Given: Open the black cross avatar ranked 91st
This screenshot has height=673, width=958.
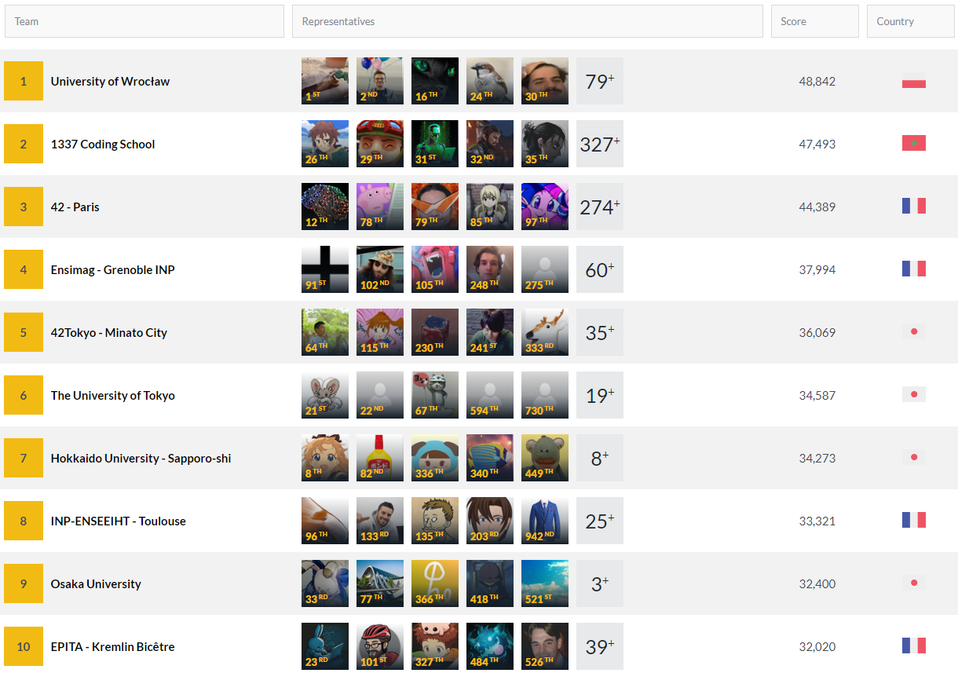Looking at the screenshot, I should point(325,269).
